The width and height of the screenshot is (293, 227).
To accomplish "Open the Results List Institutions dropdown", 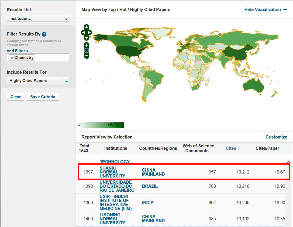I will point(38,19).
